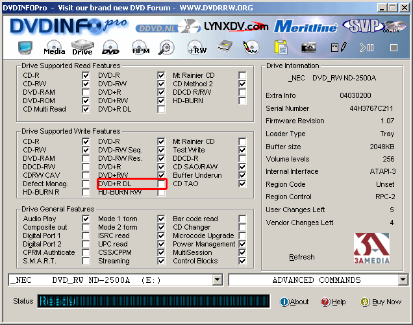Expand the NEC drive selection dropdown
Viewport: 413px width, 325px height.
218,280
